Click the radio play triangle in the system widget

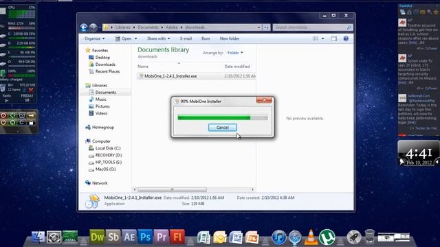tap(7, 100)
